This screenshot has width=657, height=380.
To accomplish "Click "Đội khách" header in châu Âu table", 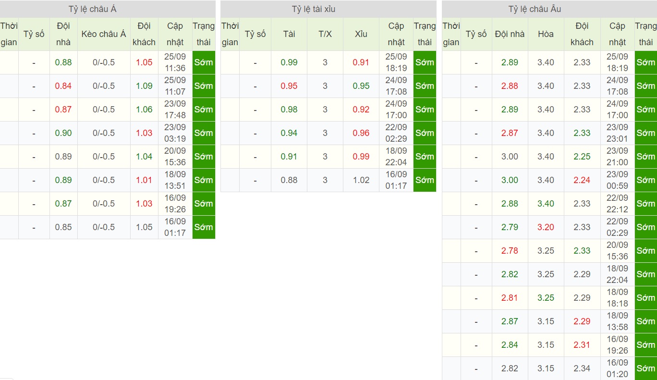I will pyautogui.click(x=582, y=34).
